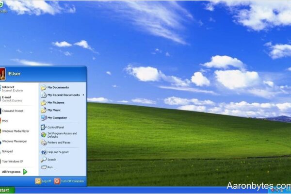Open the My Music folder icon
291x194 pixels.
coord(44,110)
